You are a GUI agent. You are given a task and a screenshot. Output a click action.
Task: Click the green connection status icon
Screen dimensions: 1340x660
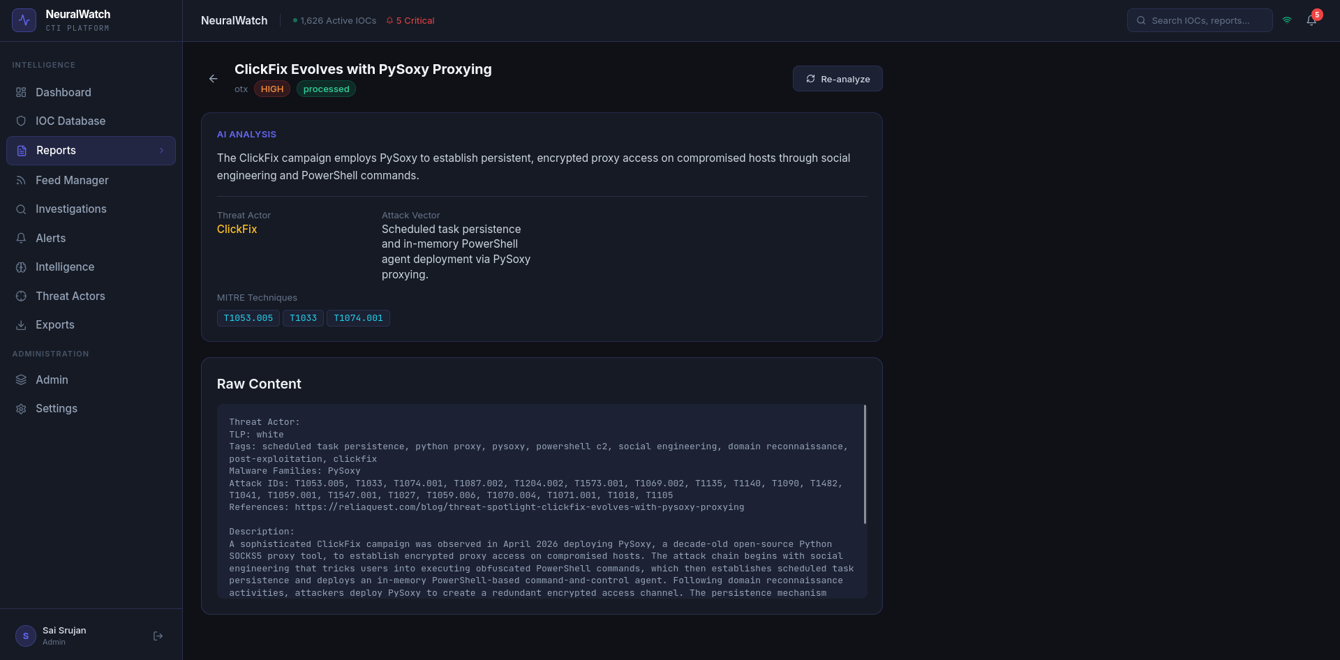[1287, 20]
